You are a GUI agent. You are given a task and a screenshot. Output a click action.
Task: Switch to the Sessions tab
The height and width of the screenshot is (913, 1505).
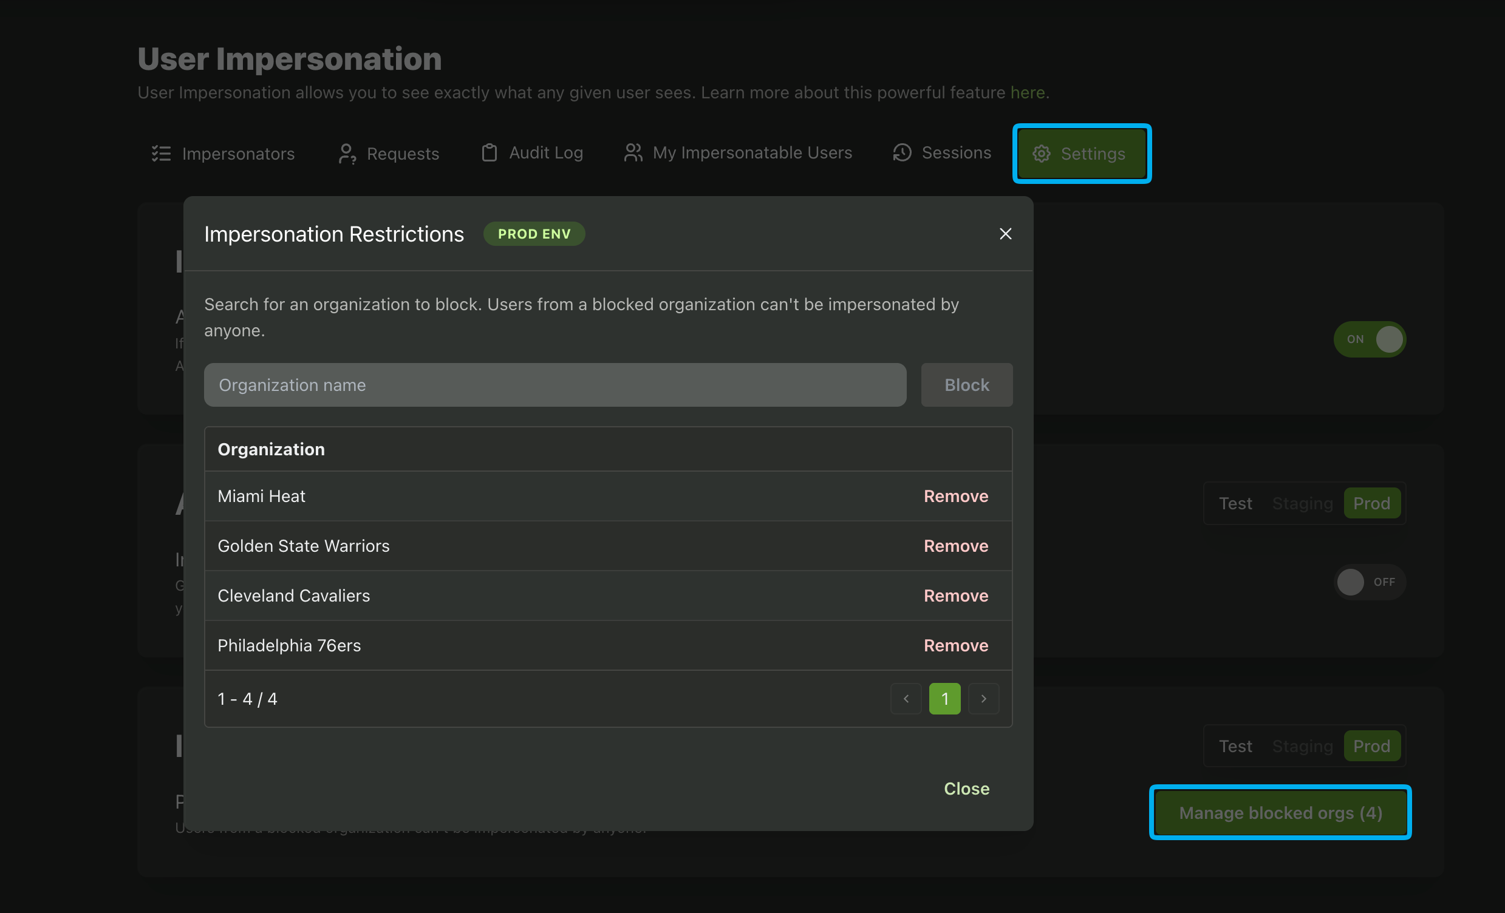point(942,152)
